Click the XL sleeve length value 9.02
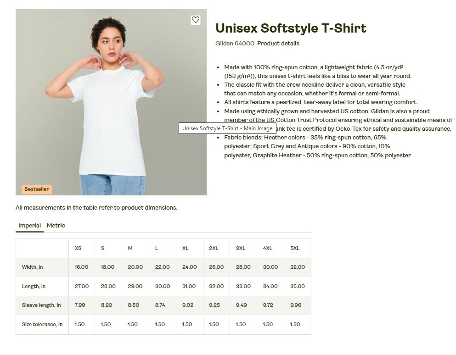This screenshot has width=456, height=355. click(x=187, y=305)
